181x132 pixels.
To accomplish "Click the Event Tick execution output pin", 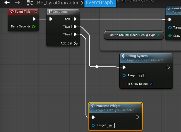I will (34, 19).
